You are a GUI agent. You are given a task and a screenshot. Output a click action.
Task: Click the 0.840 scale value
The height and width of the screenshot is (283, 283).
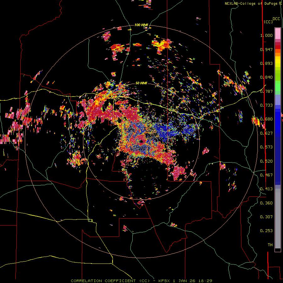266,77
